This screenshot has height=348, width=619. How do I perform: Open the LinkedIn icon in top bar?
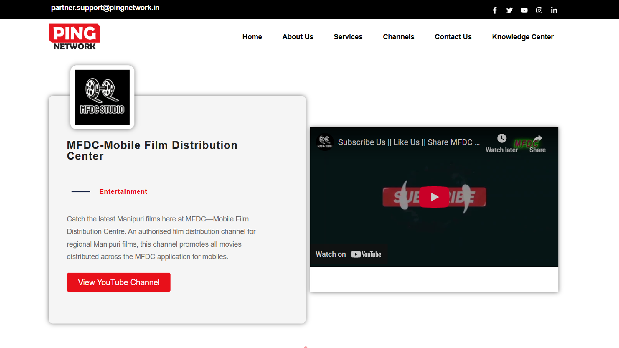554,10
